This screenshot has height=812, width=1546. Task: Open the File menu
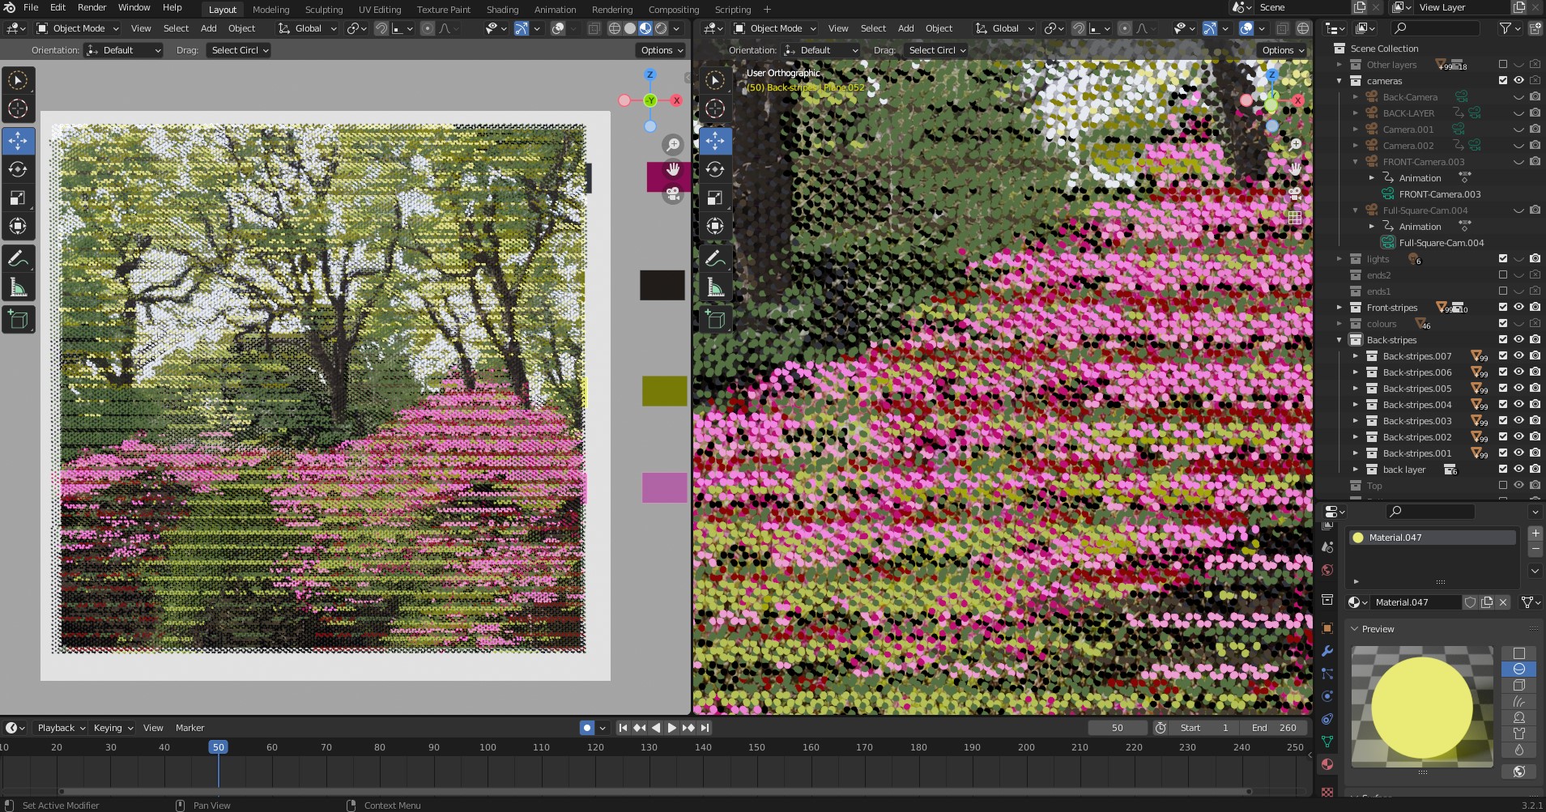[x=31, y=7]
